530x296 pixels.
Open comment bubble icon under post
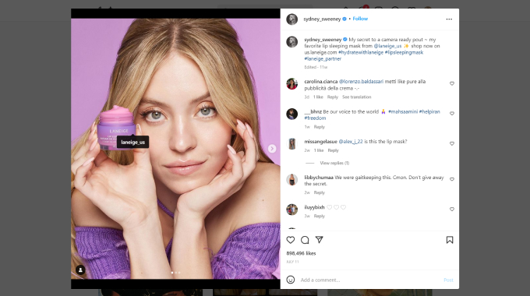[305, 240]
